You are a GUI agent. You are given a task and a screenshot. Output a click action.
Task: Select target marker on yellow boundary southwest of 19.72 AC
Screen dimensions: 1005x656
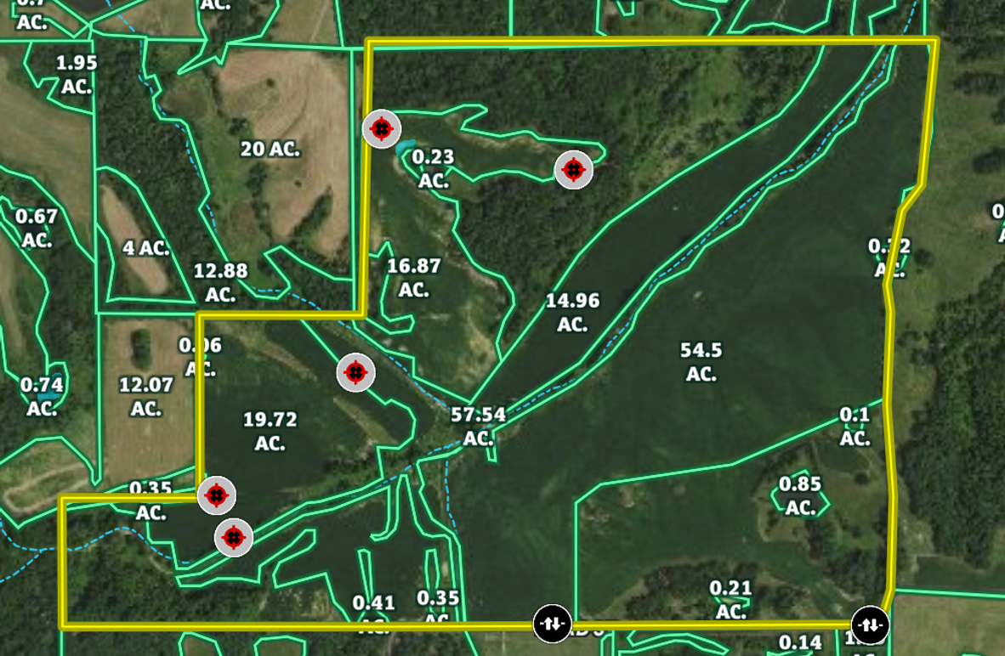point(216,495)
